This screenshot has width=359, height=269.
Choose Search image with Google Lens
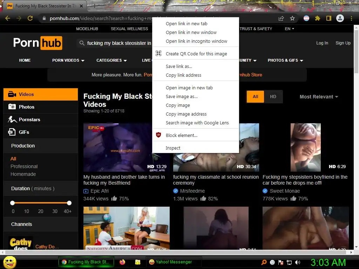point(196,123)
